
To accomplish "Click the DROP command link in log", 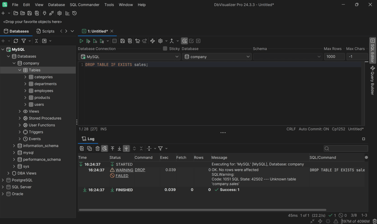I will [140, 170].
